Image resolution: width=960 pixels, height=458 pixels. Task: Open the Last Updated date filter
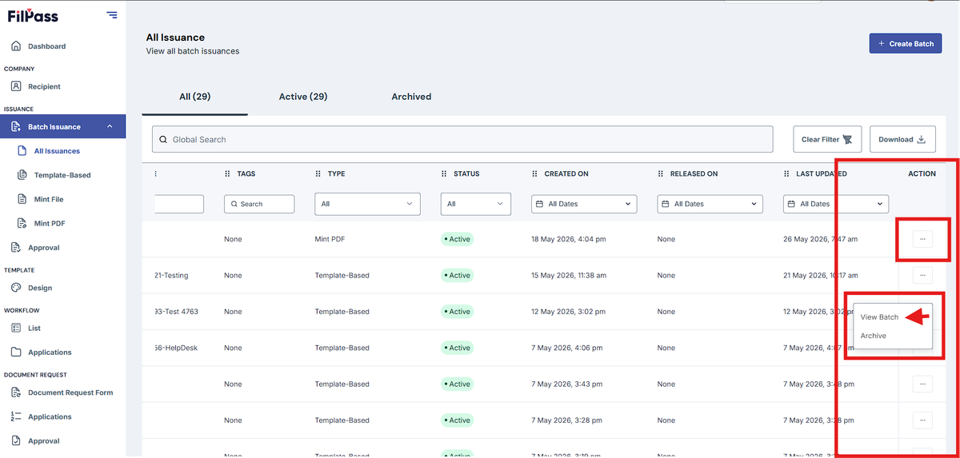(836, 204)
